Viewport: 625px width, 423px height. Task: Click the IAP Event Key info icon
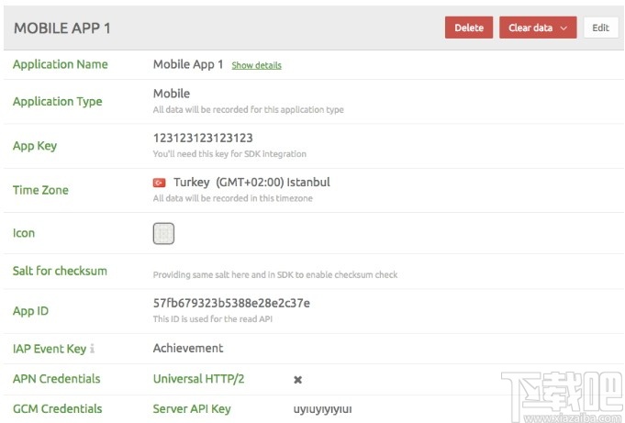coord(93,350)
